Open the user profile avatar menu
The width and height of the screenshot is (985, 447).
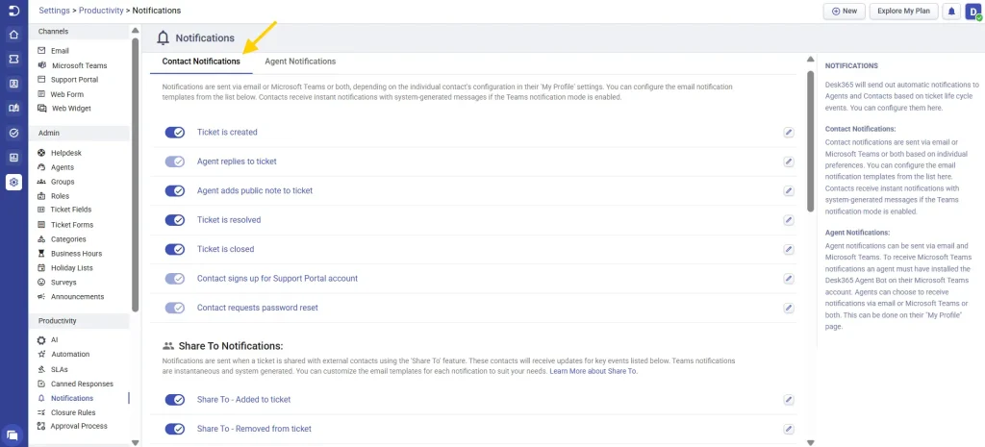click(972, 12)
